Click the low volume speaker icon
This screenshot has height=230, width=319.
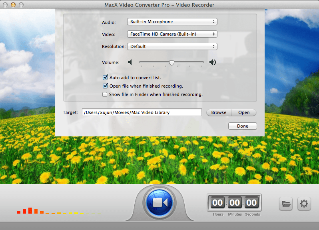tap(130, 62)
